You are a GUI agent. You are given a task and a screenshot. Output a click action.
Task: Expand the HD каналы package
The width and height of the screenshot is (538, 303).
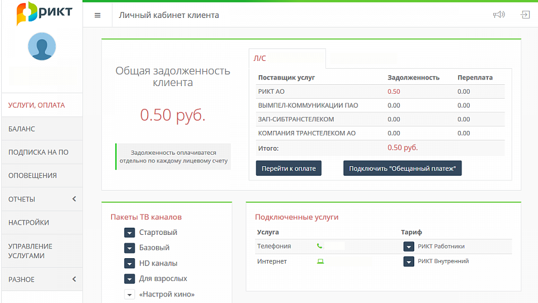click(x=130, y=263)
